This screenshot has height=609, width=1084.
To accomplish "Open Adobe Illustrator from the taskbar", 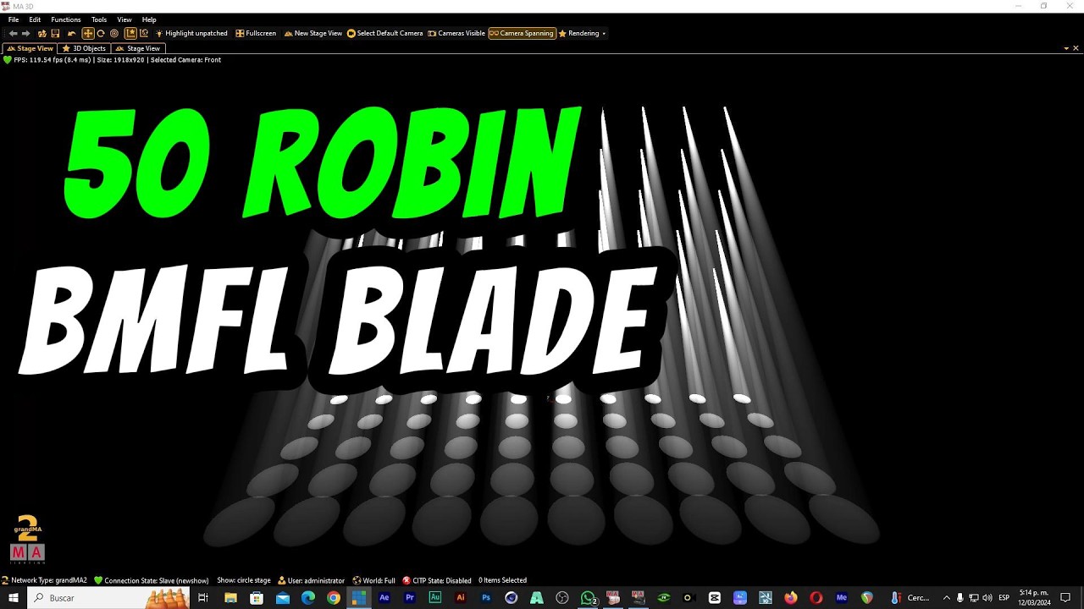I will [x=461, y=598].
